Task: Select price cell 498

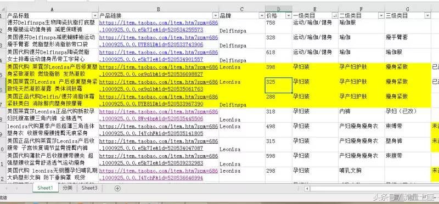Action: (279, 130)
